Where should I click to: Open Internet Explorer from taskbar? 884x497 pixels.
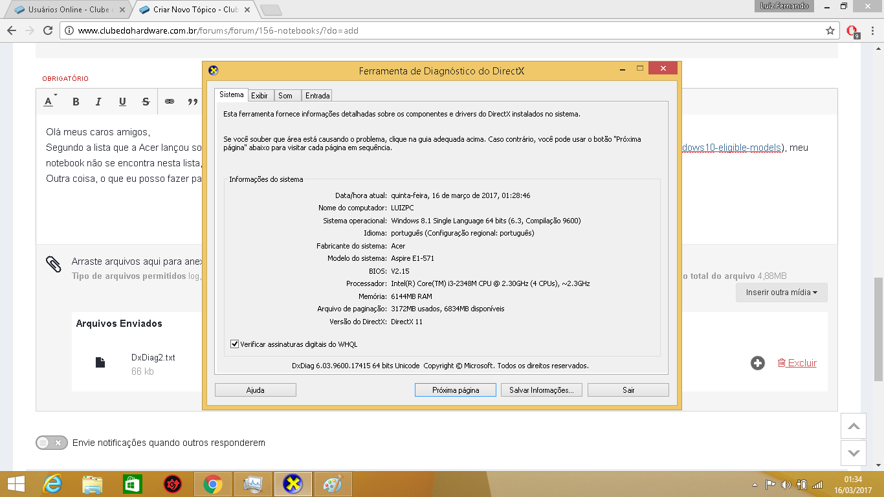[52, 484]
